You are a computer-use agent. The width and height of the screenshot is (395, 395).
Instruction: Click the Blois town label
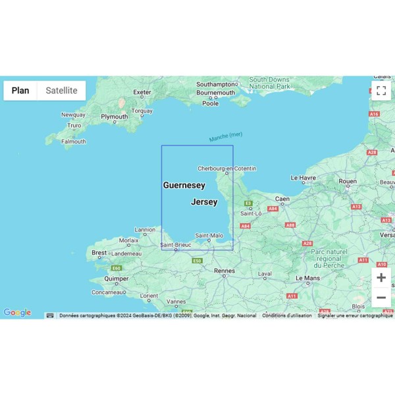[358, 307]
